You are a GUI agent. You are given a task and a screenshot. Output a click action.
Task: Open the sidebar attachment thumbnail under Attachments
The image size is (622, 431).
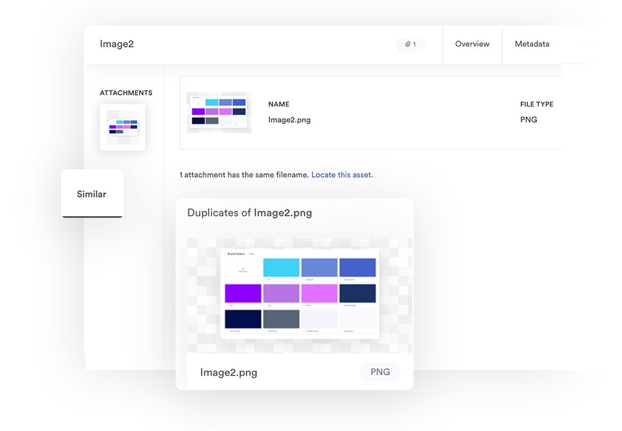(122, 128)
